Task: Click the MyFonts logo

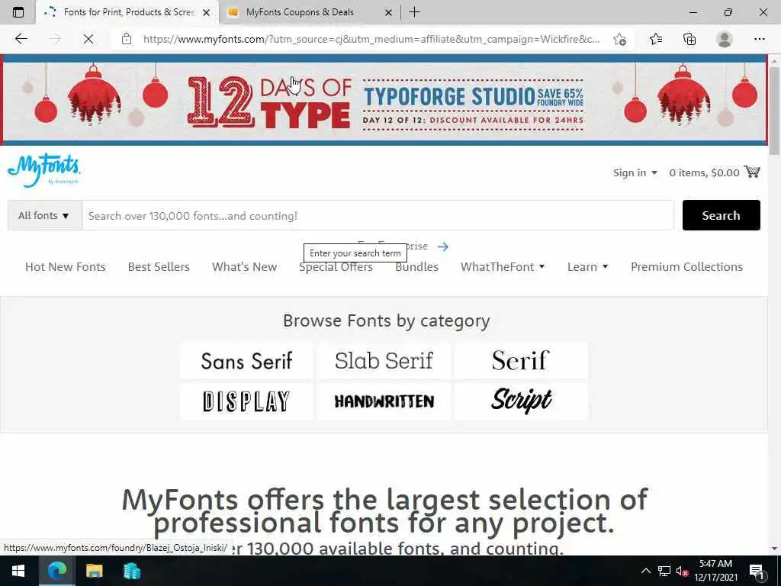Action: (x=43, y=170)
